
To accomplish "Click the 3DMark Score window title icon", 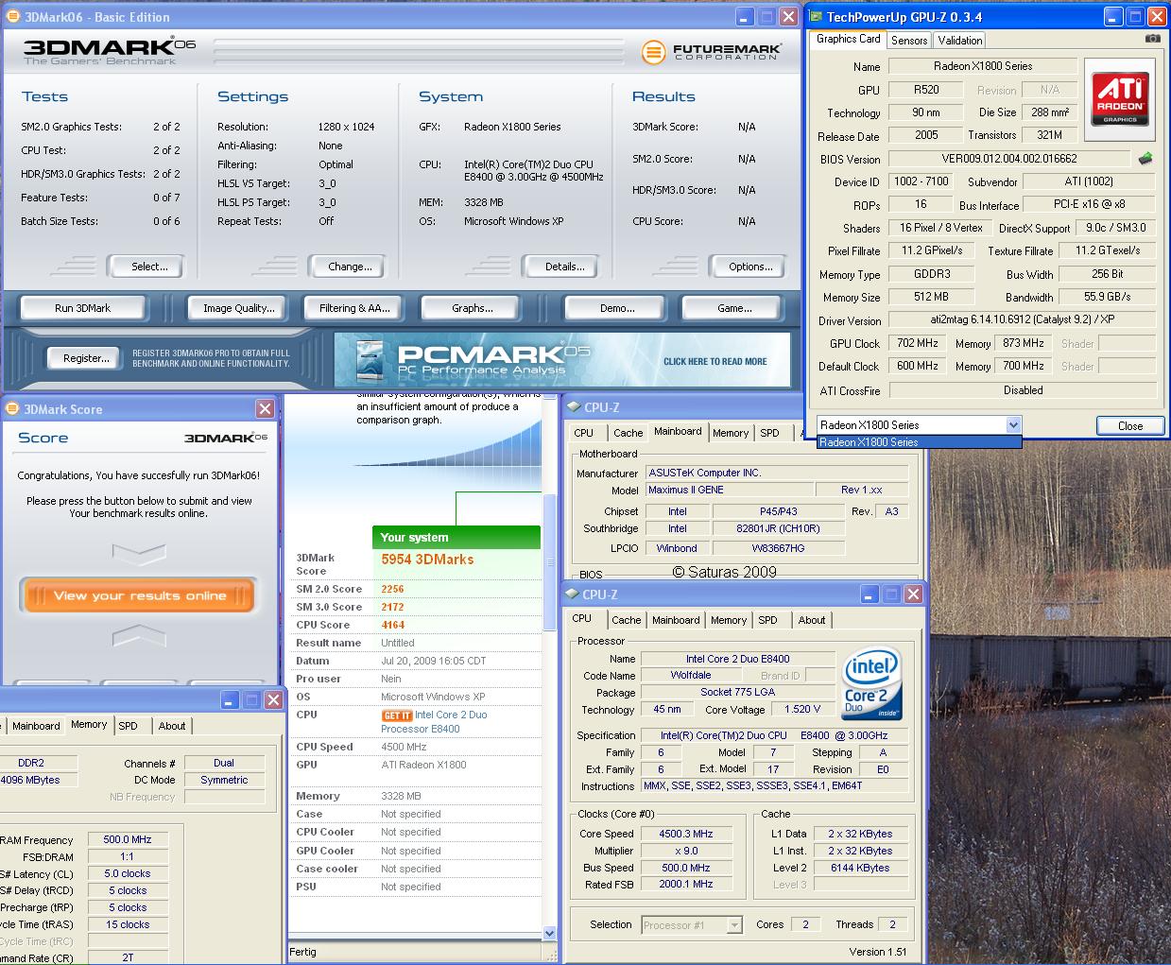I will (x=13, y=409).
